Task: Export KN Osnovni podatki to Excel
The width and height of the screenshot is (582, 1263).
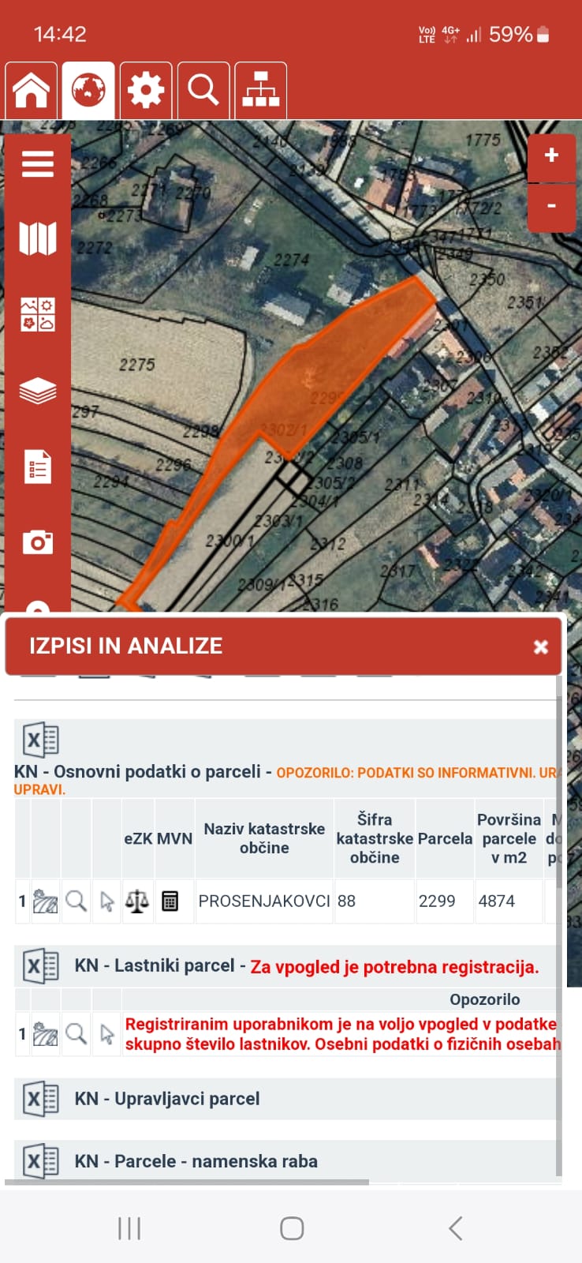Action: click(x=41, y=740)
